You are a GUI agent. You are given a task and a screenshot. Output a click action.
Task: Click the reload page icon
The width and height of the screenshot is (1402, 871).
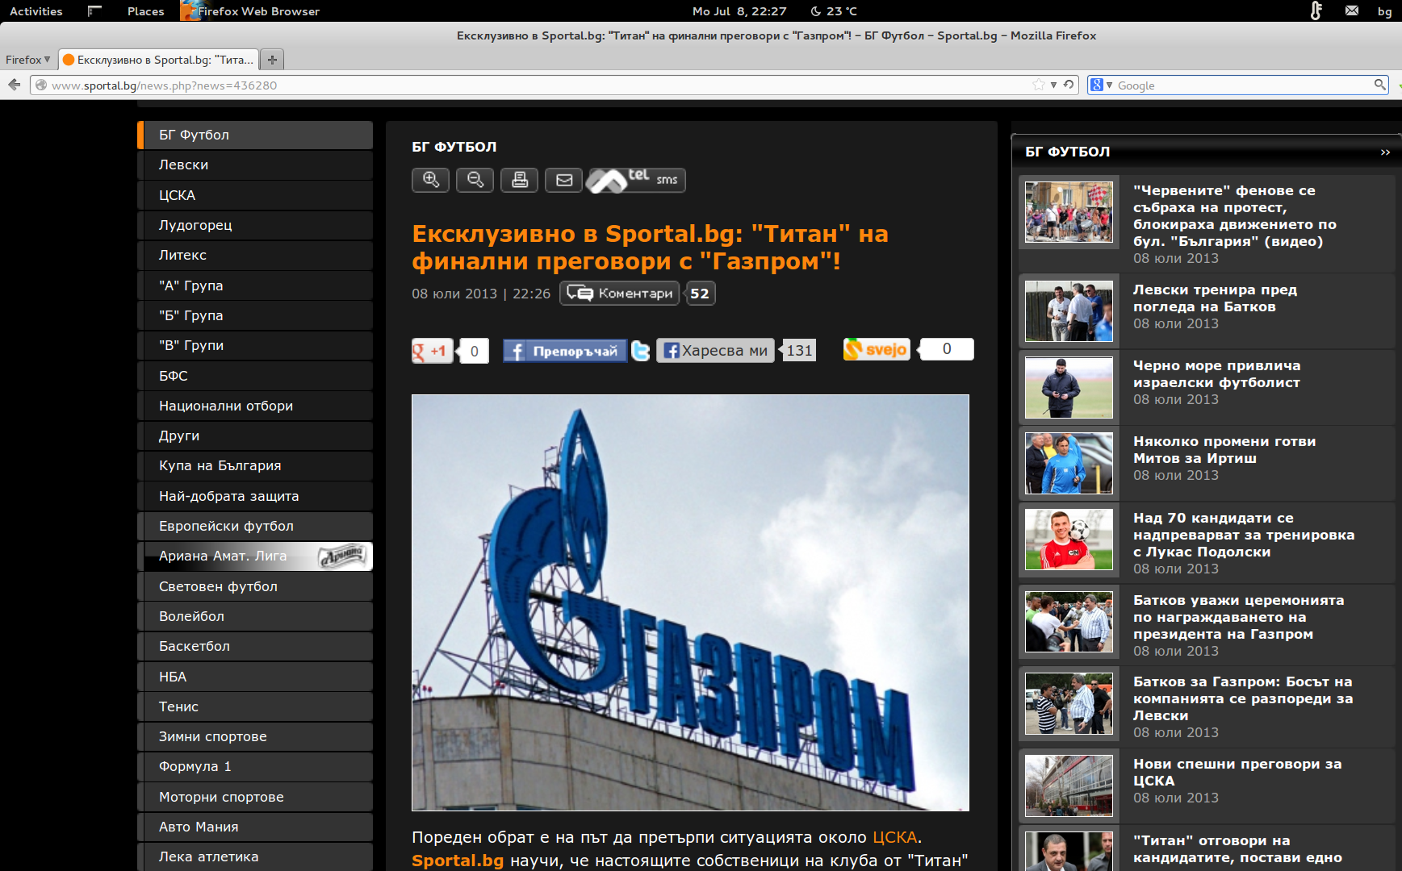[x=1069, y=85]
